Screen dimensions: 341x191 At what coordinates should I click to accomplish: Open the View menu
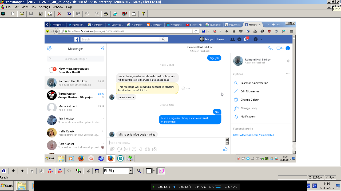[x=25, y=7]
